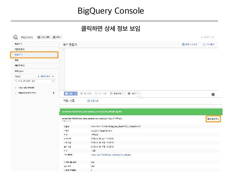The width and height of the screenshot is (229, 172).
Task: Click the pin icon next to bigquery-public-data
Action: pos(53,93)
